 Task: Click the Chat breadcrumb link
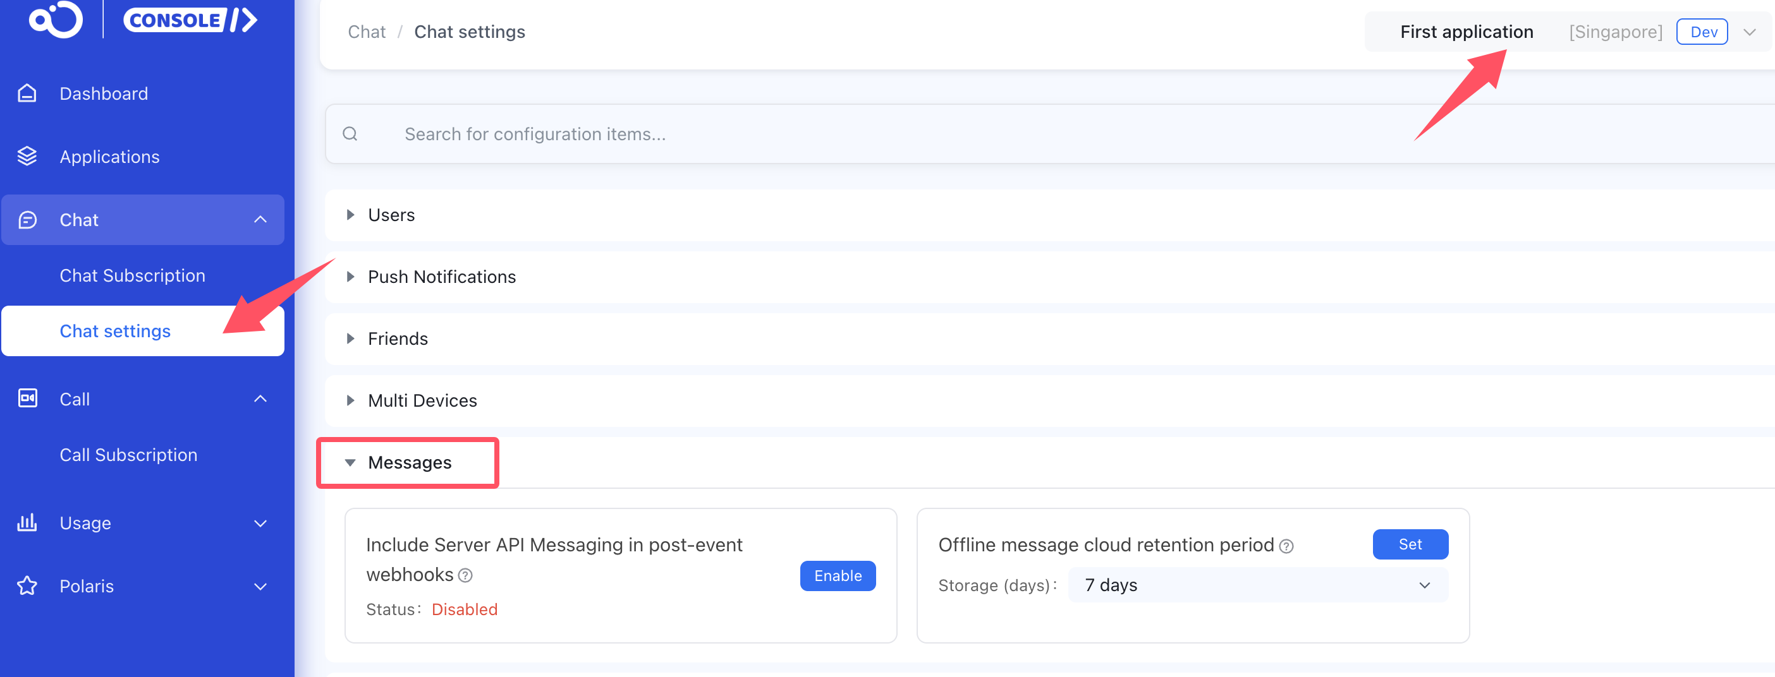point(366,32)
